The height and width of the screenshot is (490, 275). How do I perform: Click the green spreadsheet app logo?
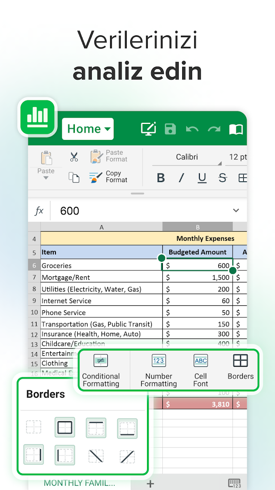pos(37,117)
